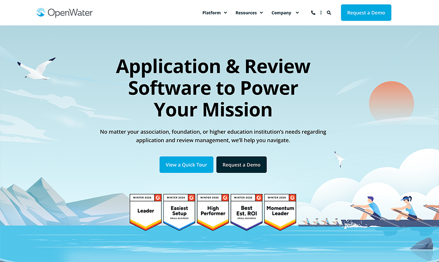
Task: Click the G2 logo on the Best Est. ROI badge
Action: pyautogui.click(x=259, y=197)
